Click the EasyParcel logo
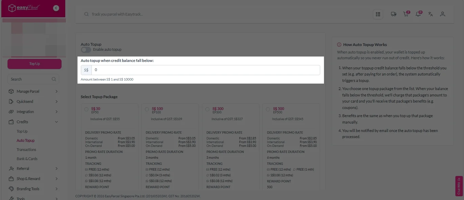The height and width of the screenshot is (200, 464). point(23,8)
